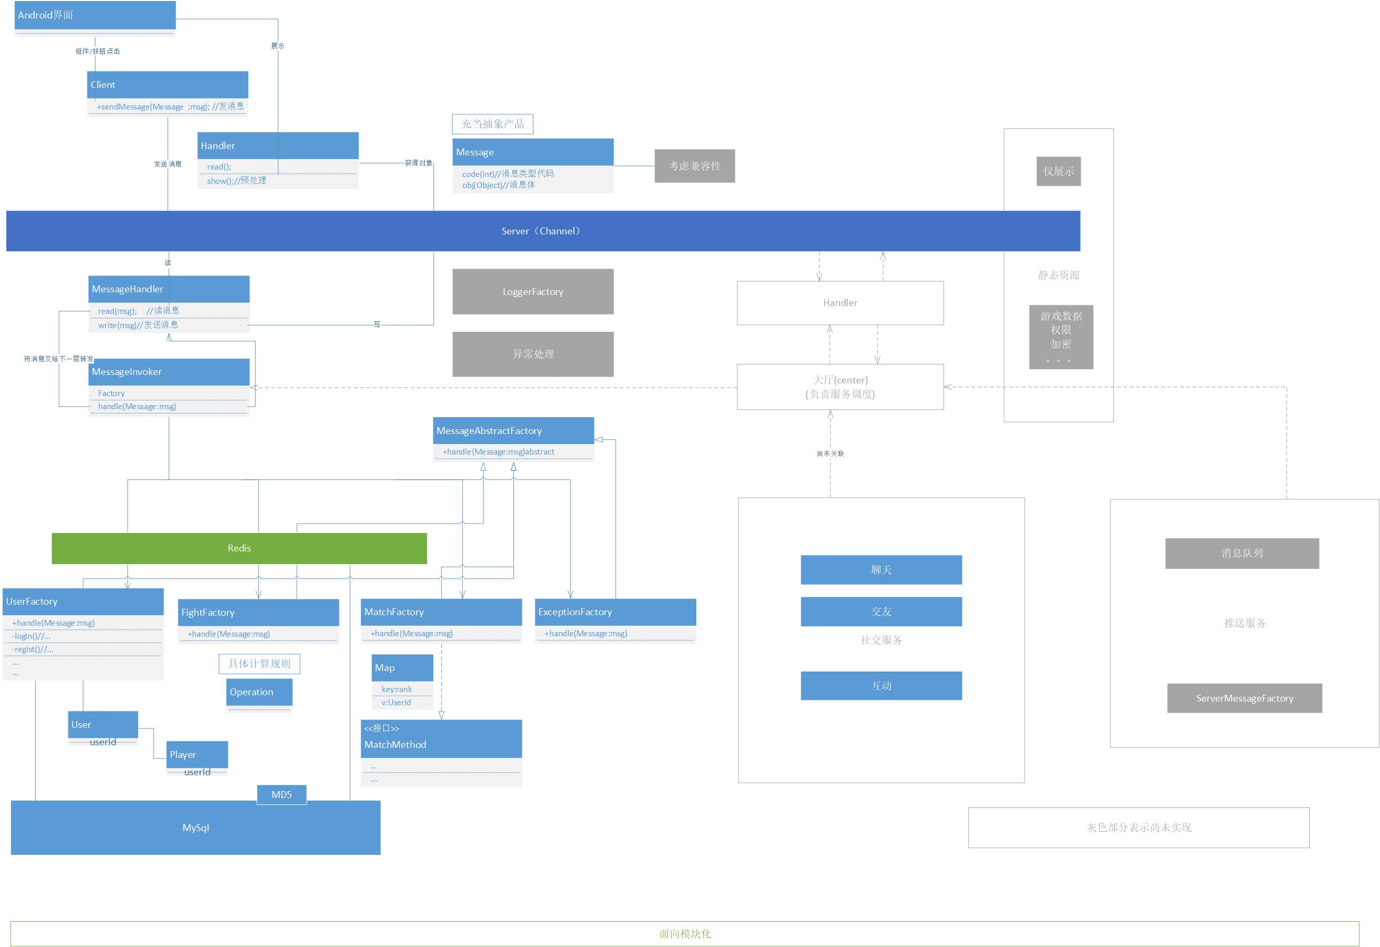1380x947 pixels.
Task: Click the Server（Channel）bar
Action: [x=541, y=231]
